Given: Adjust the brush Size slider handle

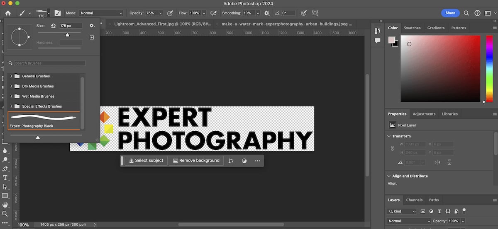Looking at the screenshot, I should click(x=67, y=35).
